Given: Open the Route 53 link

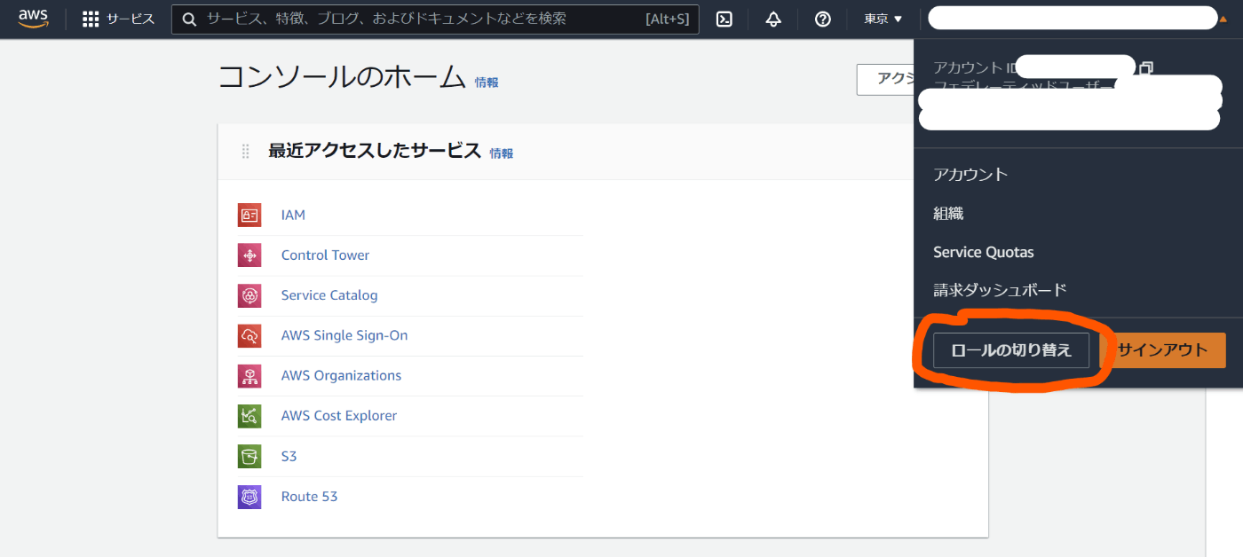Looking at the screenshot, I should coord(309,497).
